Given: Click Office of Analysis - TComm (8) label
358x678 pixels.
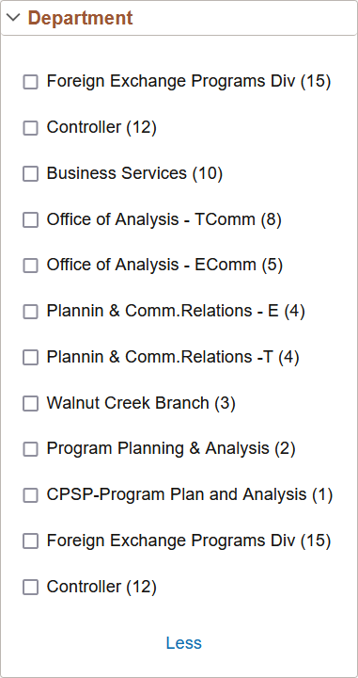Looking at the screenshot, I should pyautogui.click(x=163, y=219).
